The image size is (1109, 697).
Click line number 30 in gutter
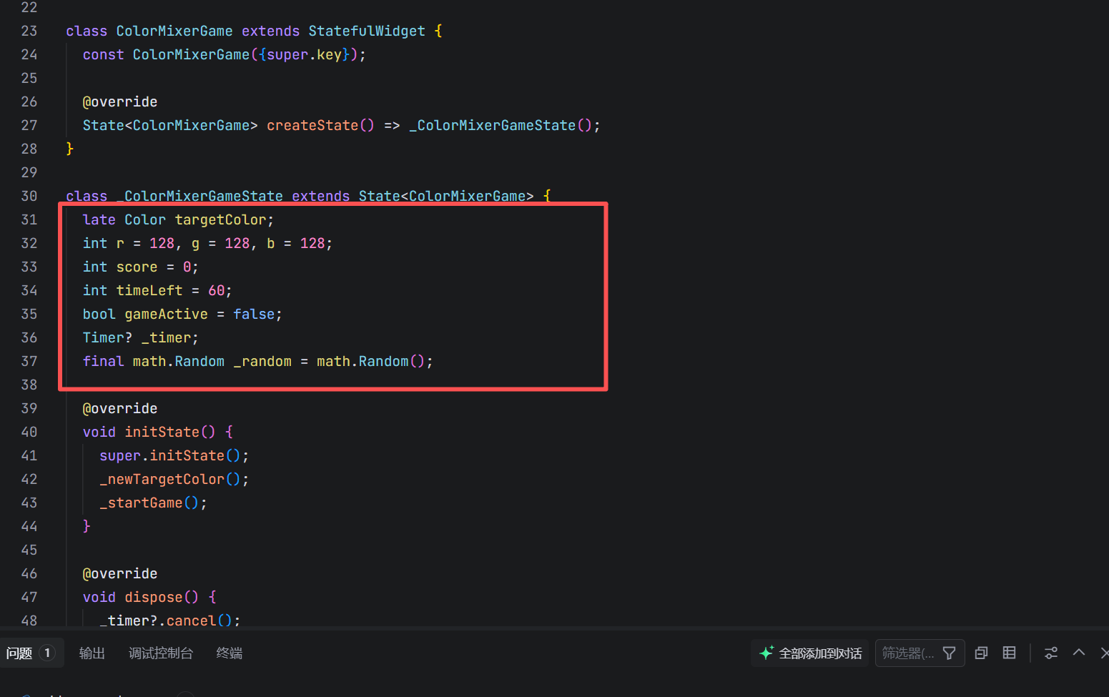point(29,197)
